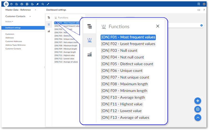The height and width of the screenshot is (130, 209).
Task: Toggle F10 - Average length in enlarged list
Action: tap(123, 97)
